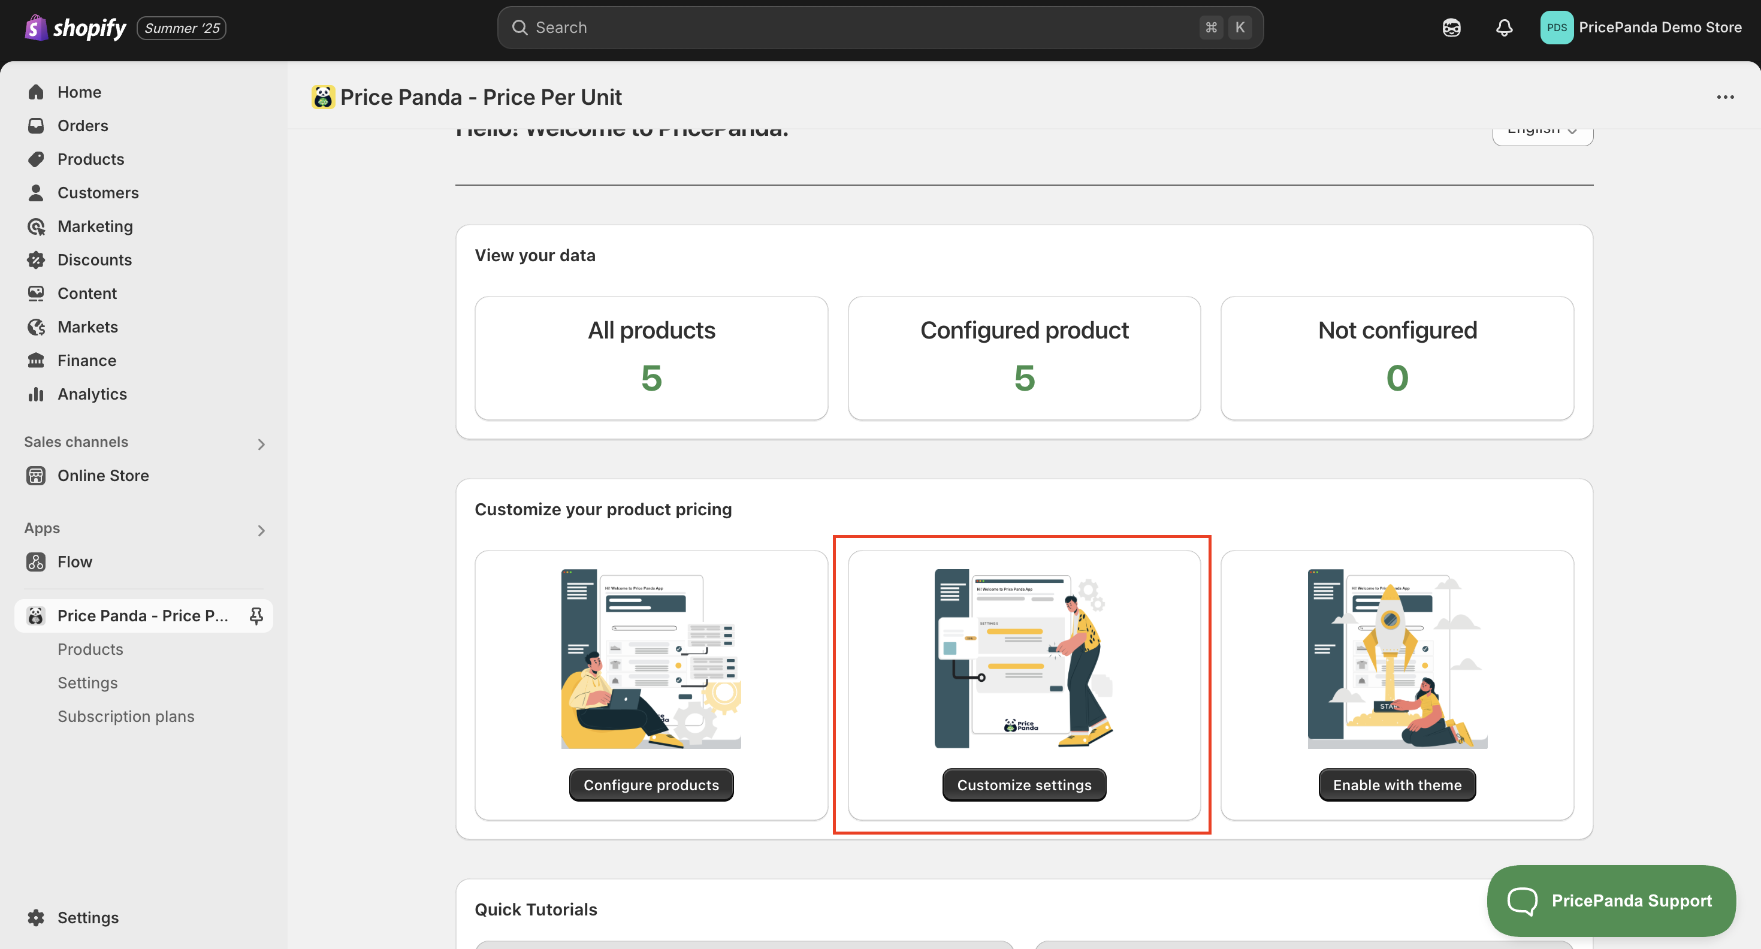Click the Settings gear icon
Screen dimensions: 1761x949
36,918
